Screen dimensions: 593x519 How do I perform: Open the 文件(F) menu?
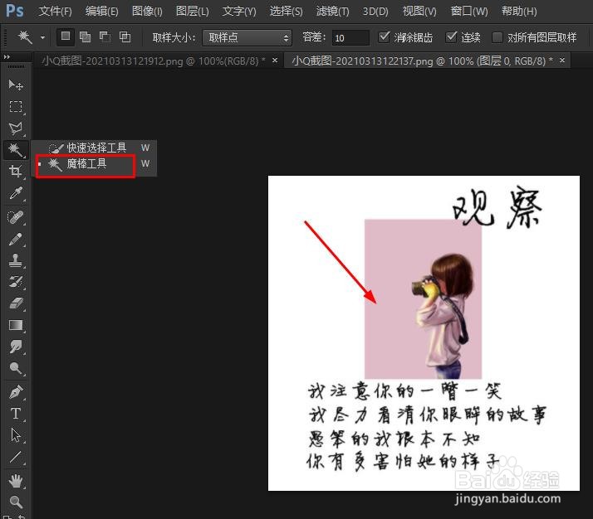pos(55,11)
